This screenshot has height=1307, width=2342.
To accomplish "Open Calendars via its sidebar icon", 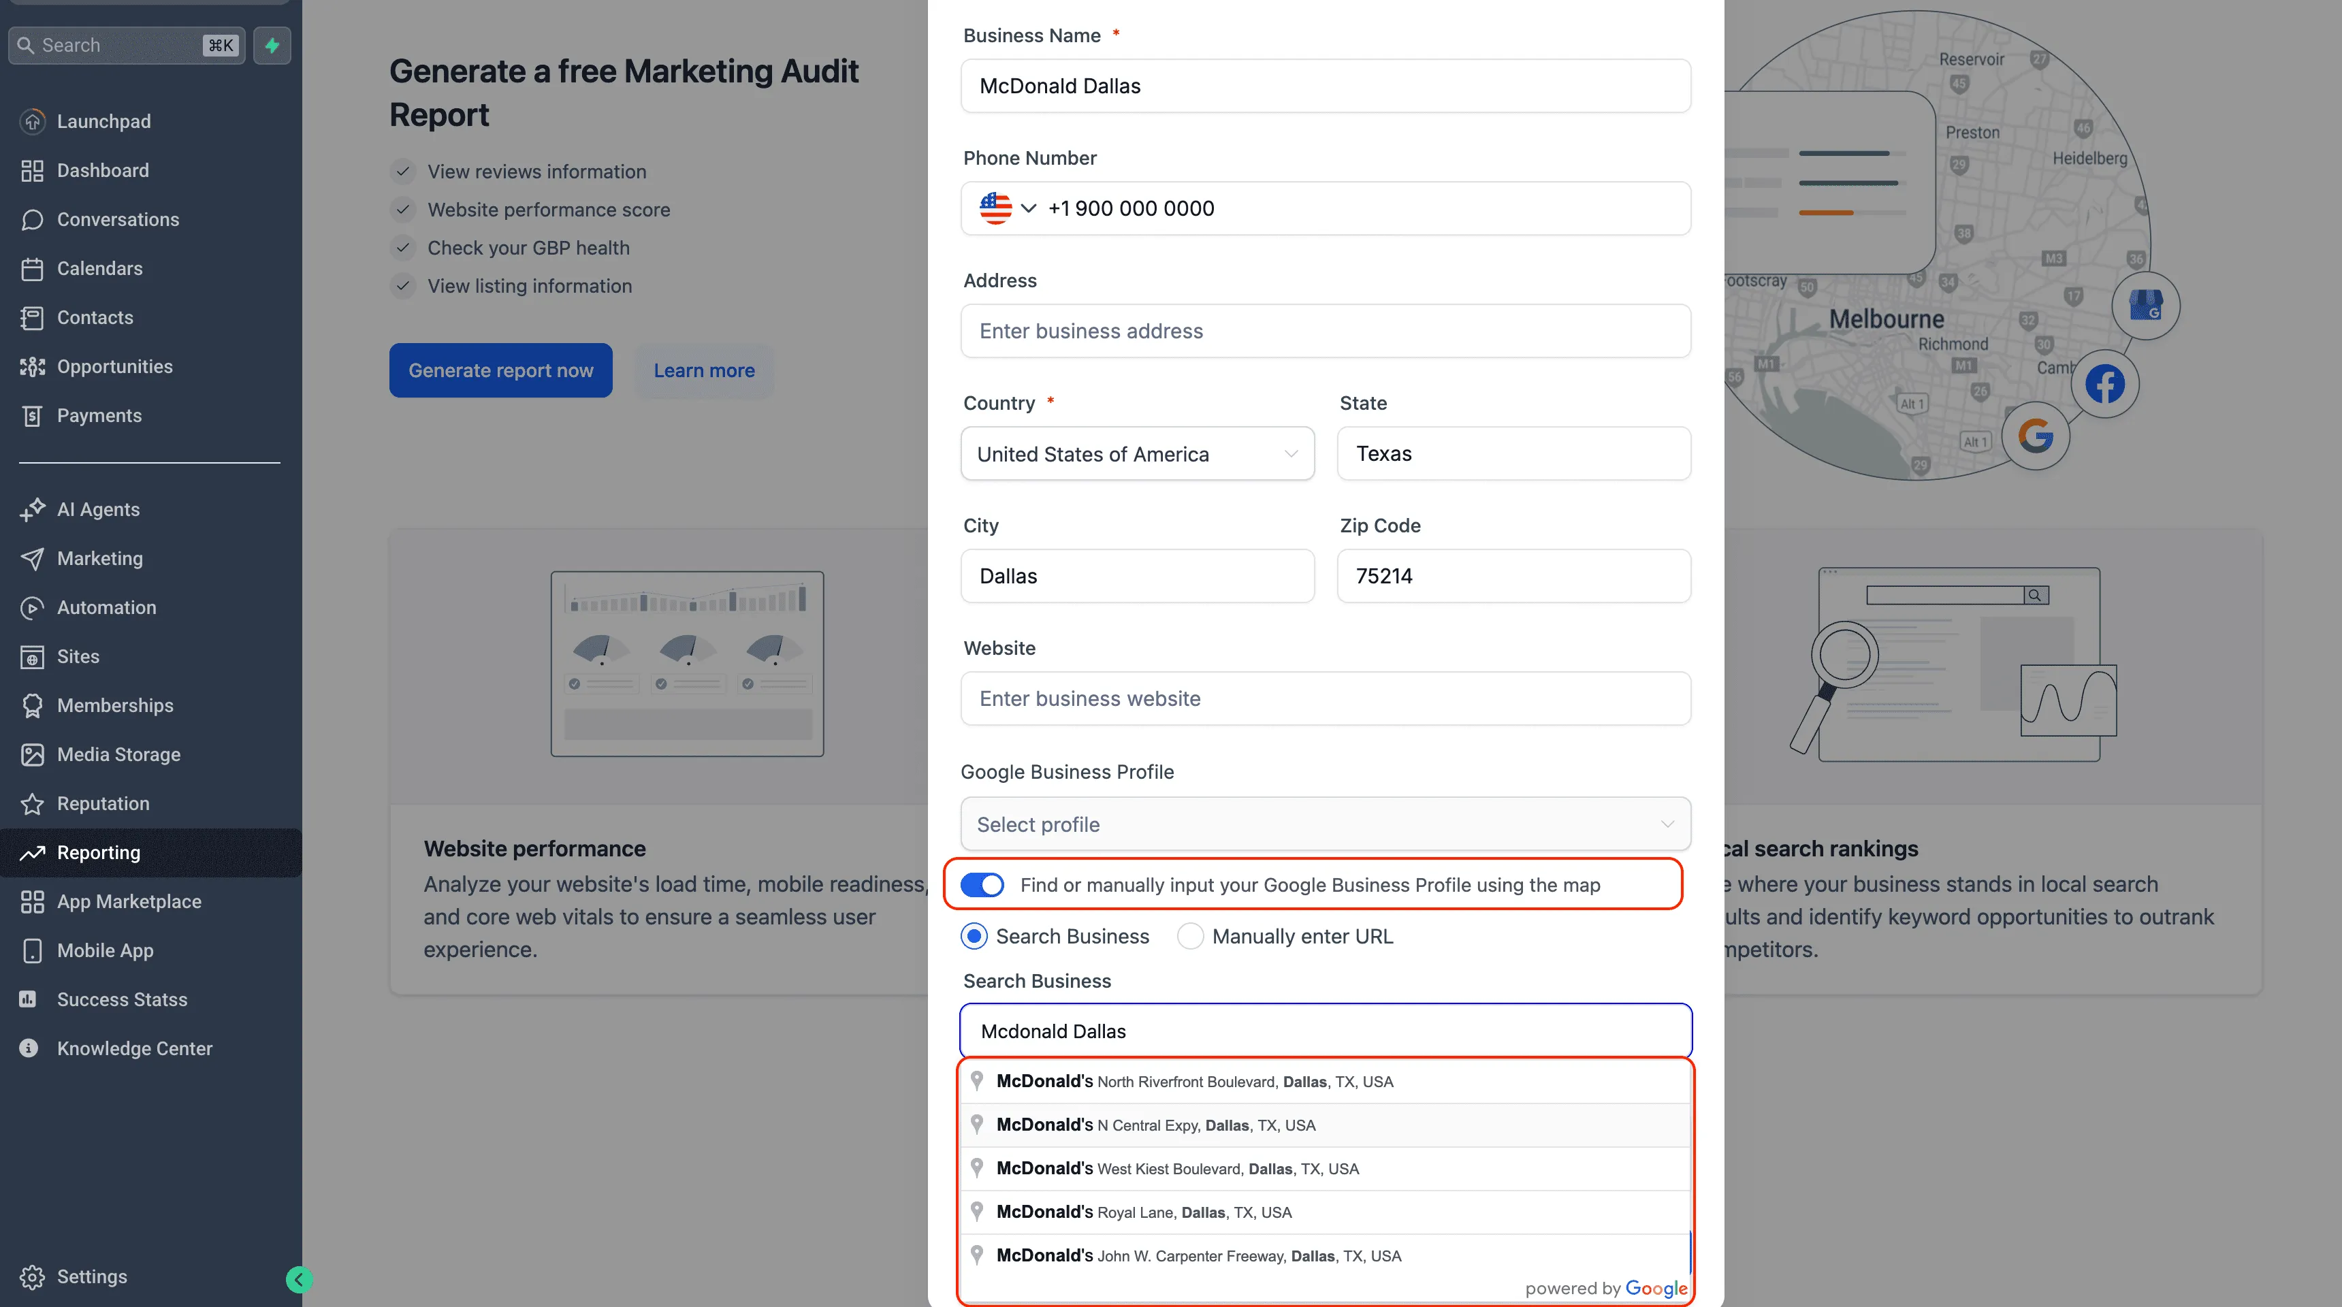I will tap(33, 268).
